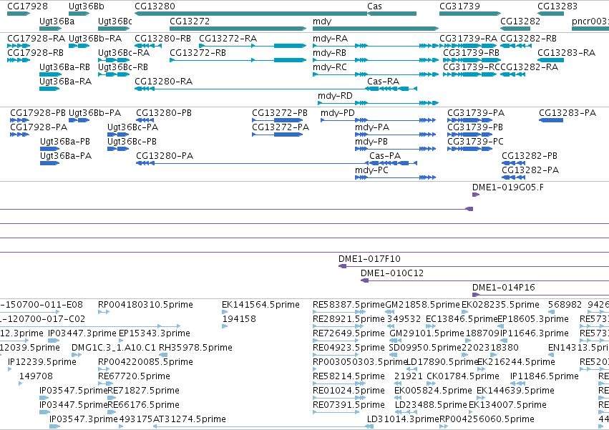
Task: Select protein CG31739-PC
Action: click(475, 142)
